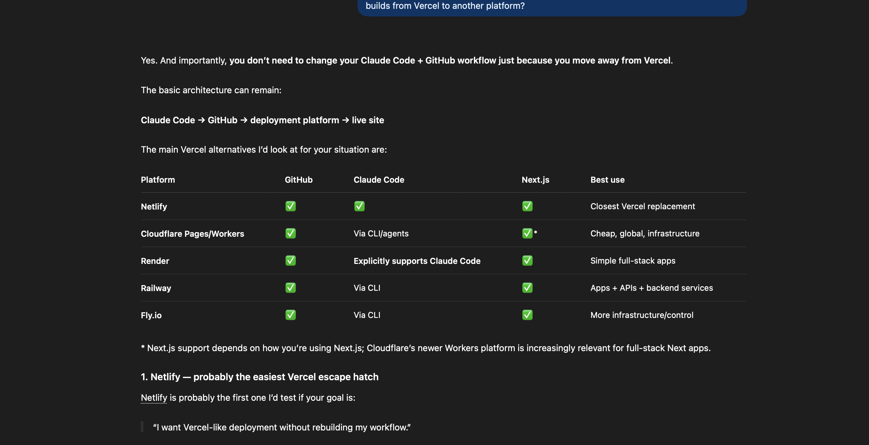Click the opening paragraph starting "Yes. And importantly"

pos(407,60)
